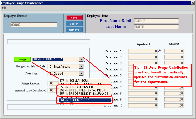Click the Department 2 department field

tap(143, 57)
